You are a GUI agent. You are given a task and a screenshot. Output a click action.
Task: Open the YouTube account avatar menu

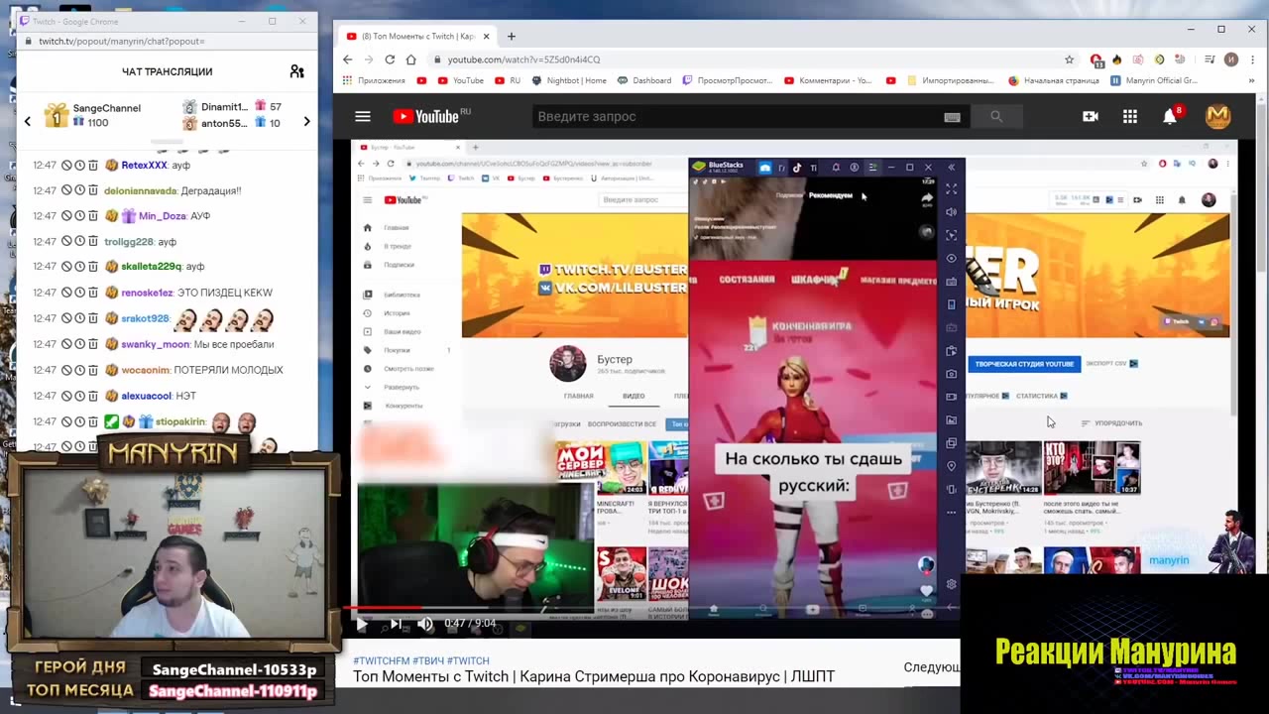pyautogui.click(x=1217, y=116)
